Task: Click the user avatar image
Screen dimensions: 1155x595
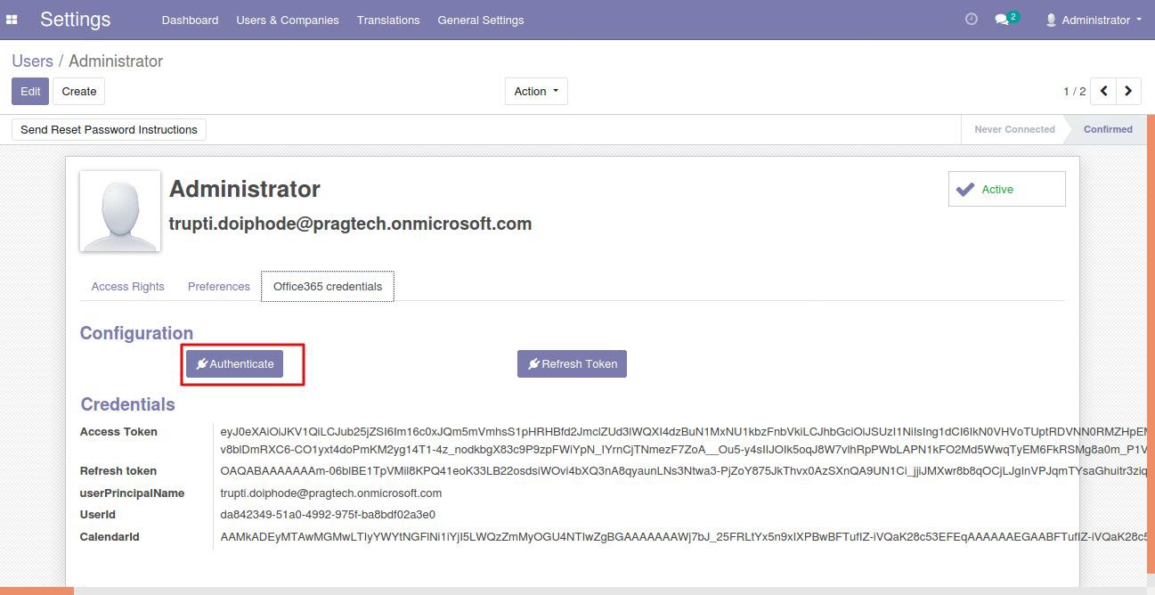Action: [x=120, y=211]
